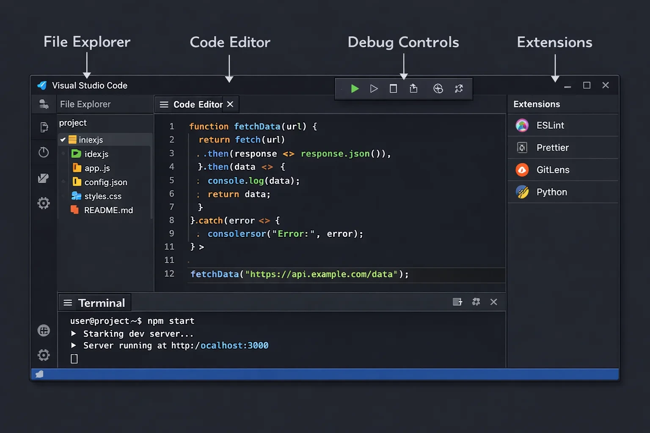Select the iniexjs folder in explorer

coord(105,140)
